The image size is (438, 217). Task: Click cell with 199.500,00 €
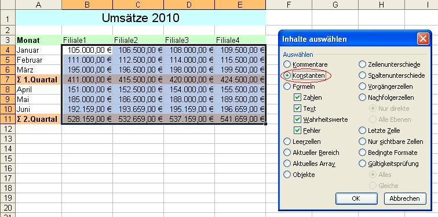[x=240, y=70]
